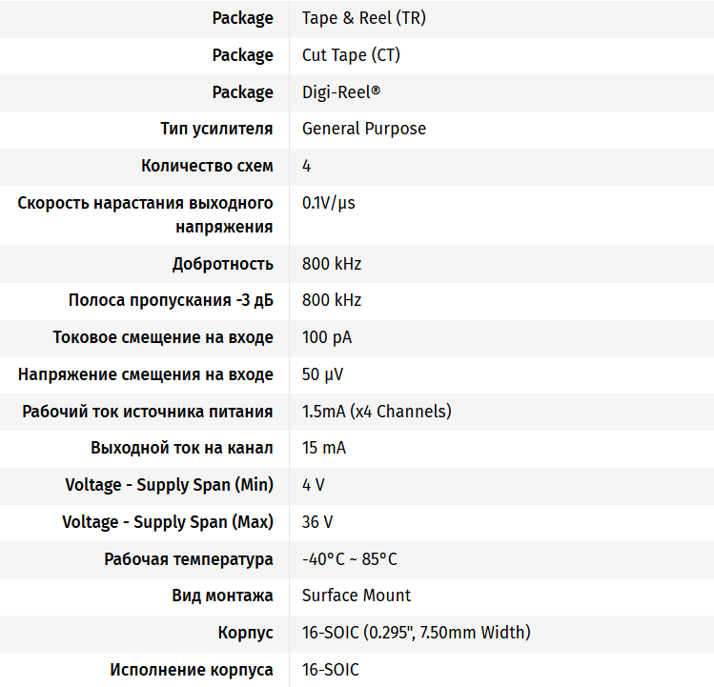The width and height of the screenshot is (714, 687).
Task: Click the Исполнение корпуса label
Action: (192, 670)
